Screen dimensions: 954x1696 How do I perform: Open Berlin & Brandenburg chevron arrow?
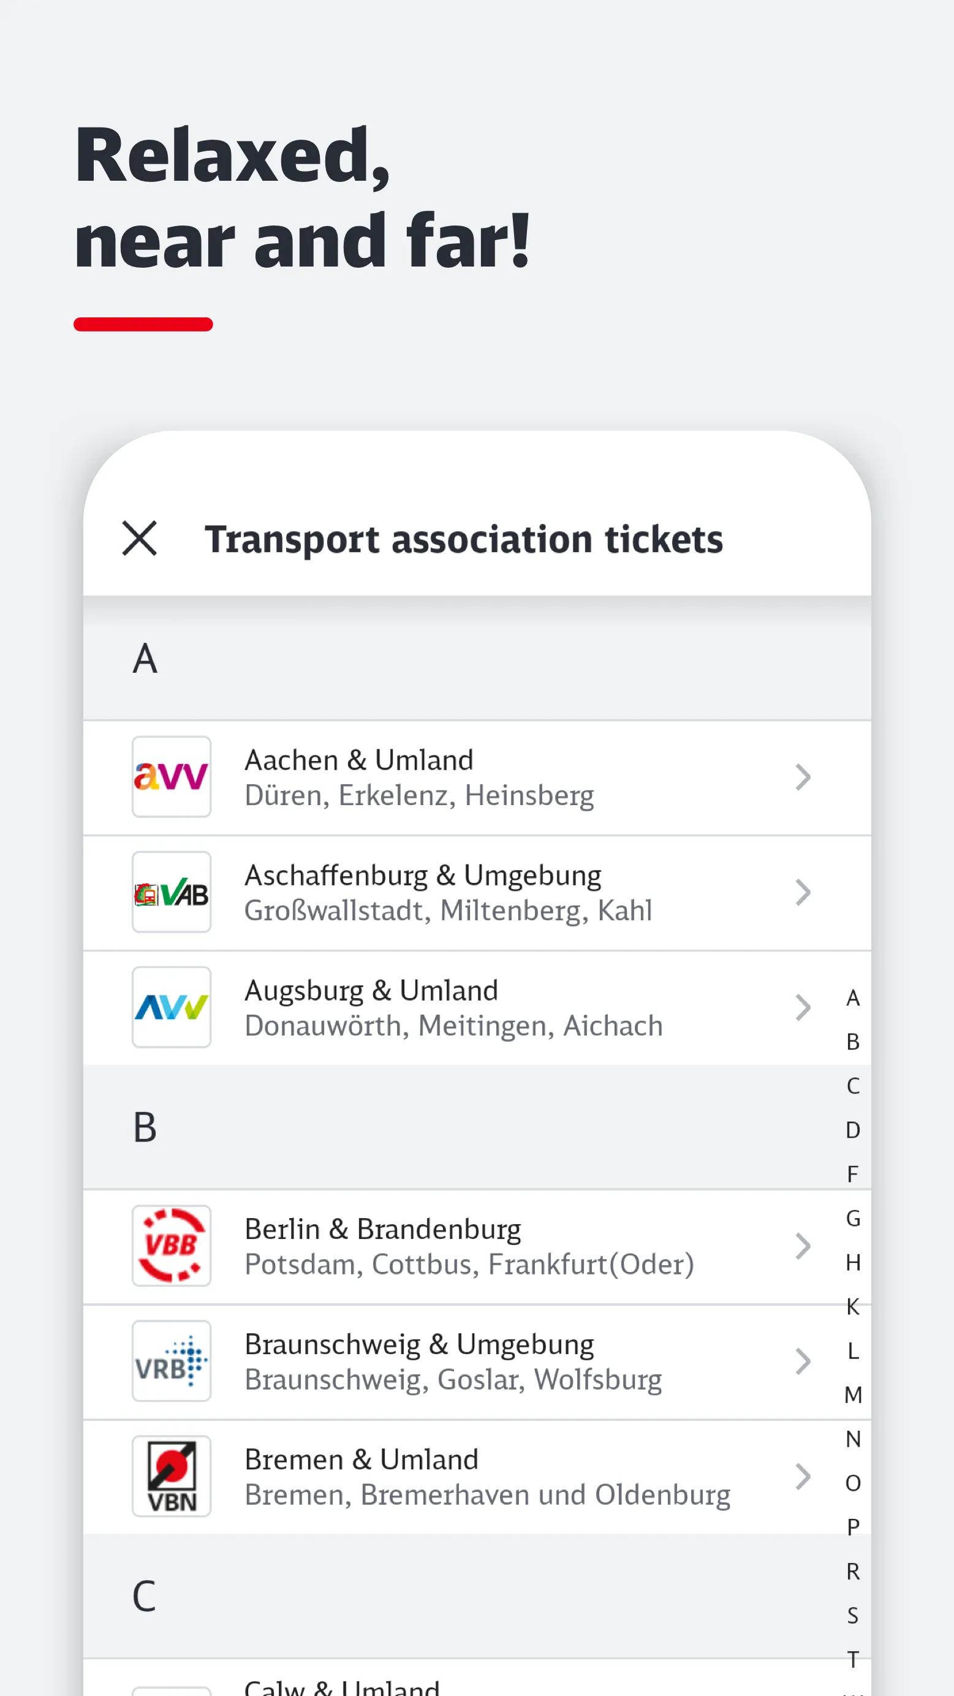pos(803,1246)
